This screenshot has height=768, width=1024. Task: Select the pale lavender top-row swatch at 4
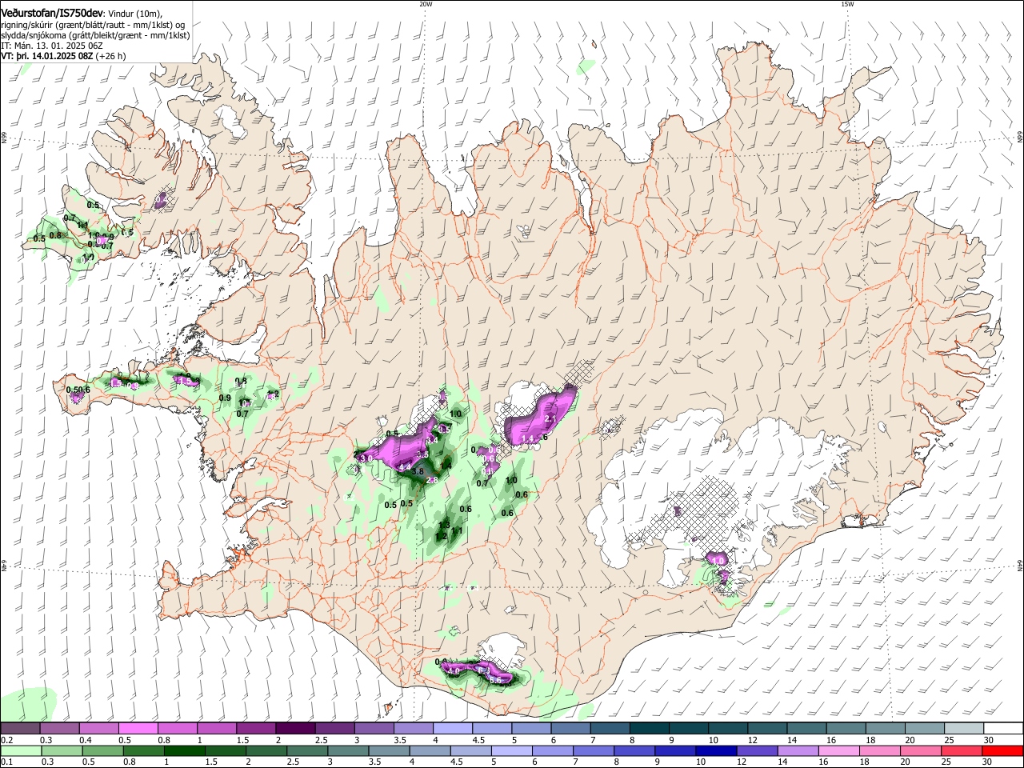point(453,729)
